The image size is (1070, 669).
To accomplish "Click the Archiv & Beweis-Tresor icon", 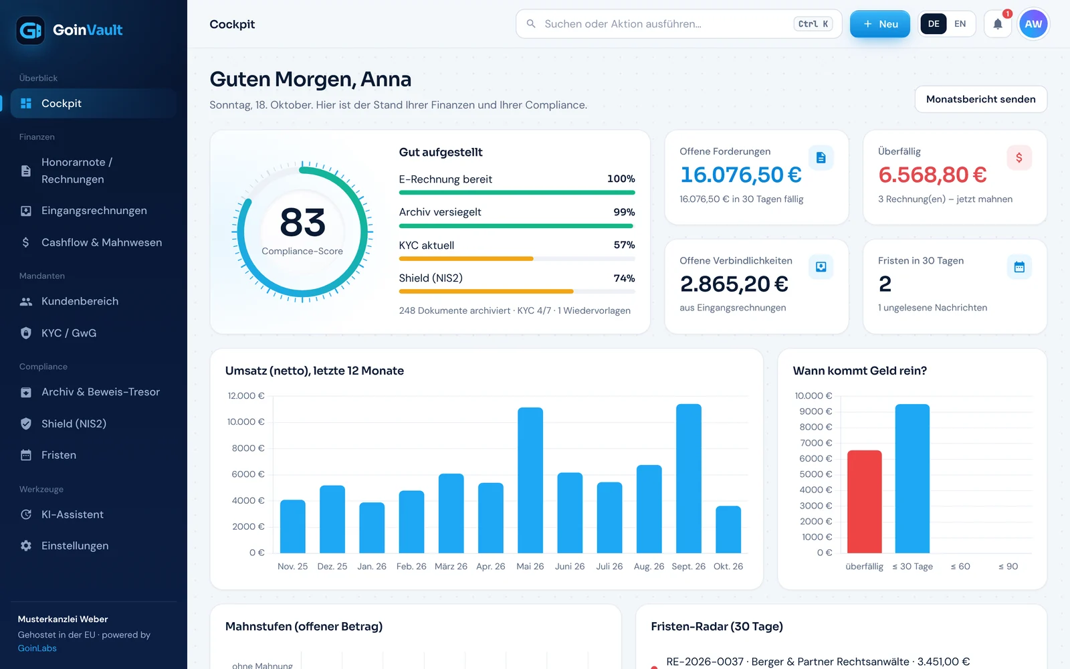I will pyautogui.click(x=26, y=393).
